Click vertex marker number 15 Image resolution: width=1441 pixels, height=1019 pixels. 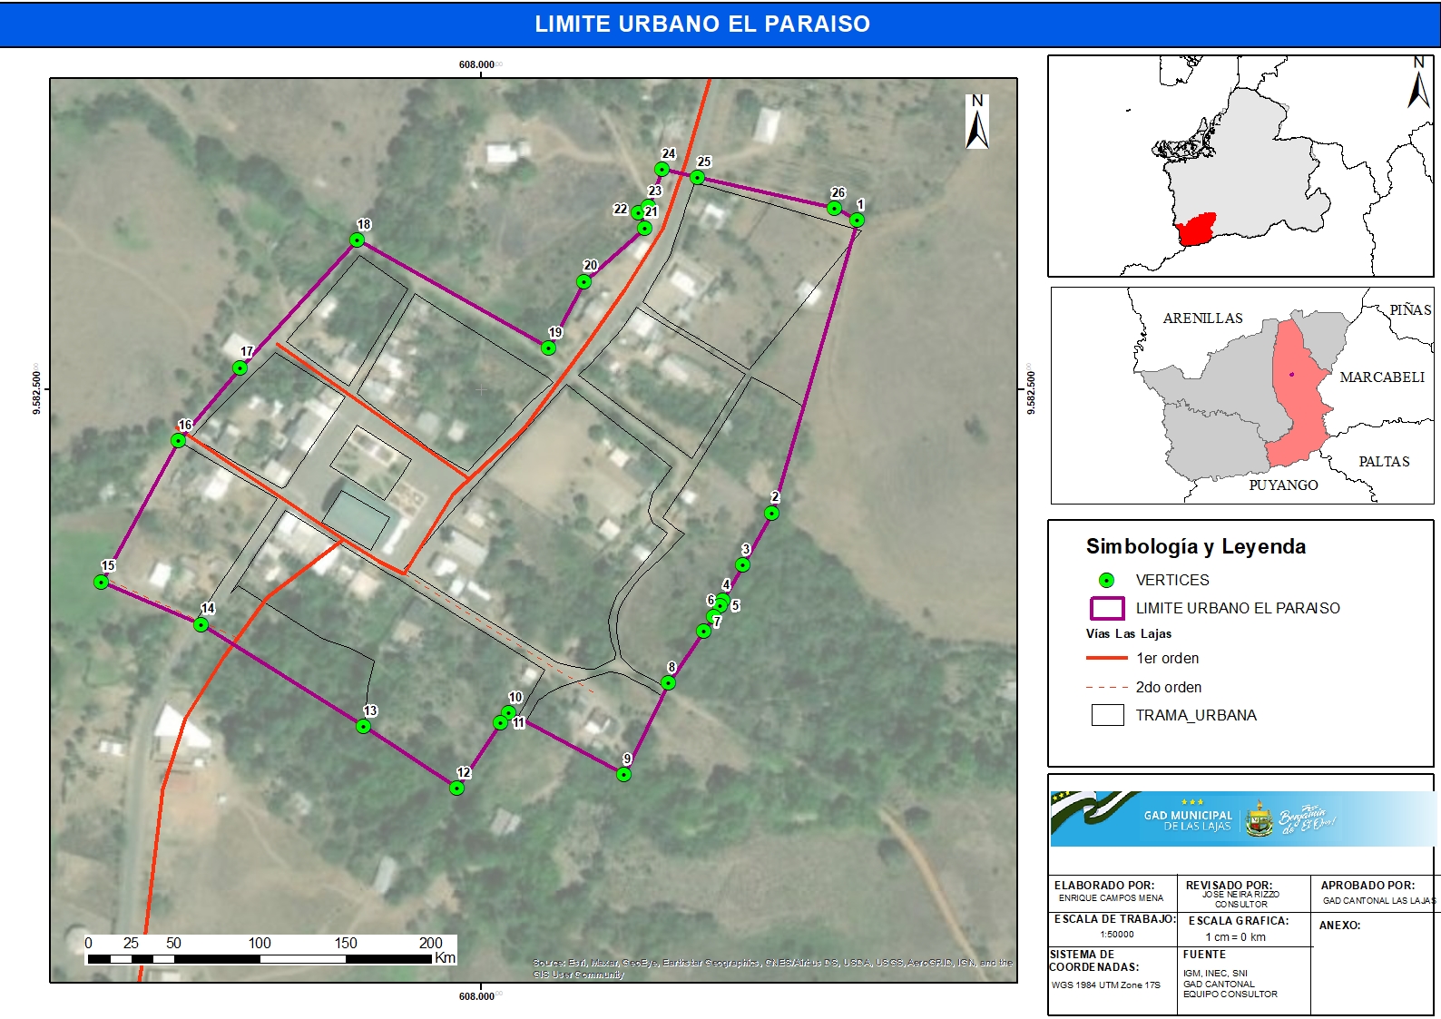click(x=102, y=582)
